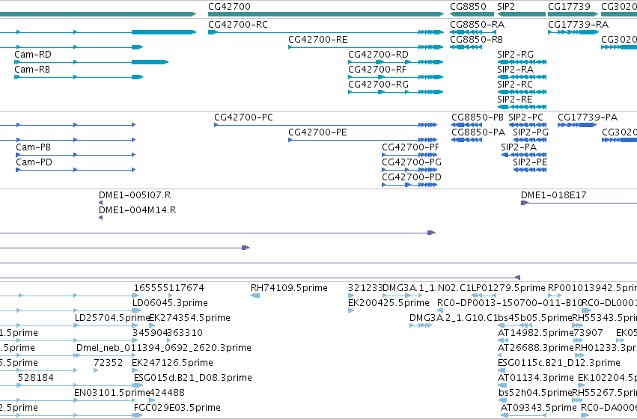Screen dimensions: 637x419
Task: Select the SIP2-RE transcript
Action: click(x=522, y=107)
